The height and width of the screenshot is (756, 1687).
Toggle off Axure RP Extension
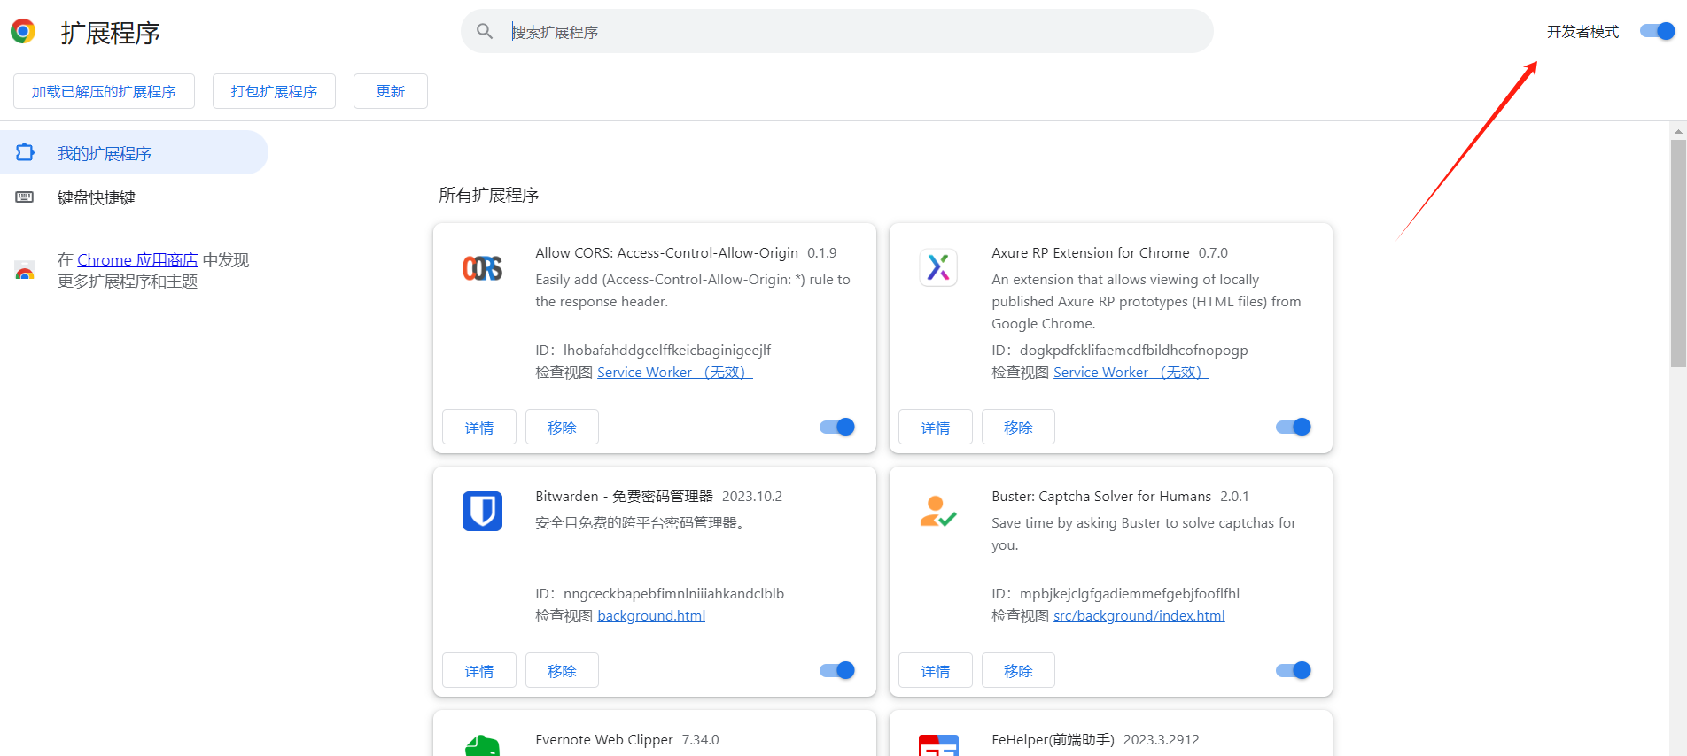1293,427
